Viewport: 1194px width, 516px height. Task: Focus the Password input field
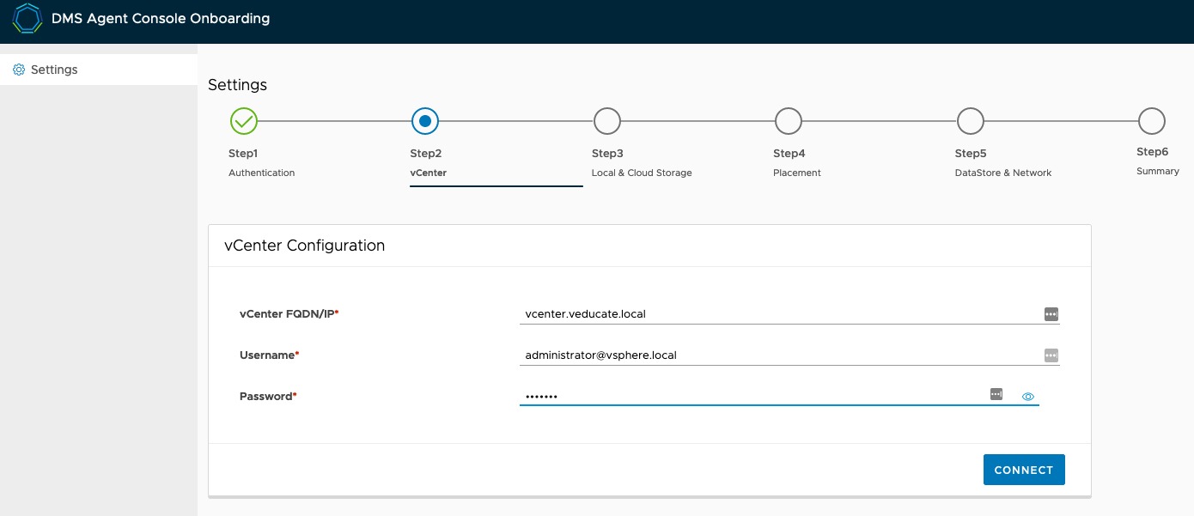point(747,397)
